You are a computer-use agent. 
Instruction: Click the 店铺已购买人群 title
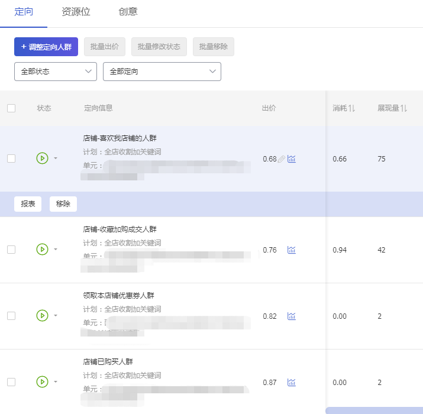tap(108, 362)
